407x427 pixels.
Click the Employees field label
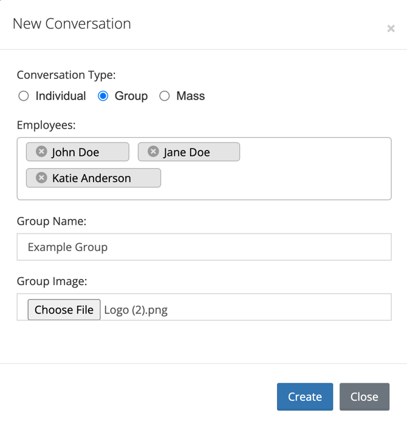pos(46,125)
